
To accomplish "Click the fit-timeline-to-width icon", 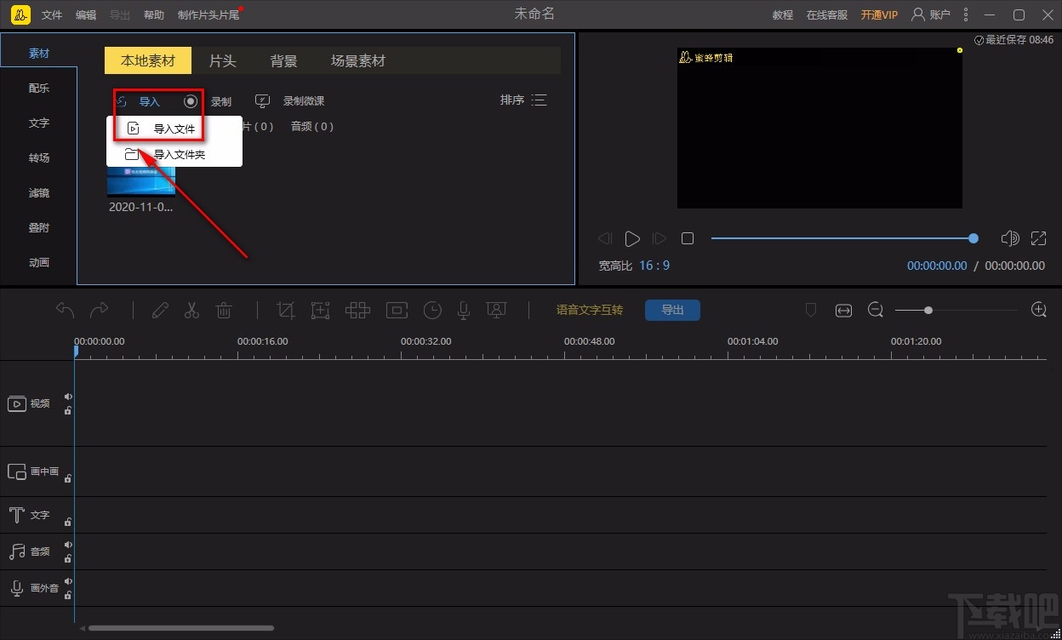I will coord(843,311).
